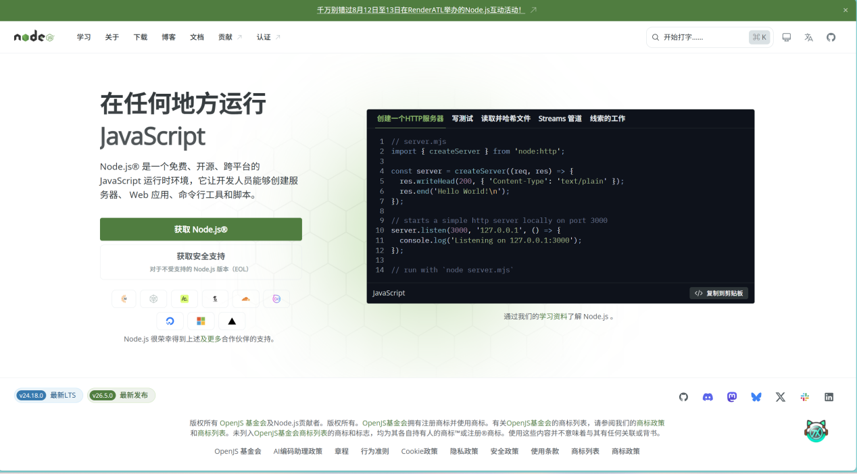
Task: Open the GitHub icon in the top navigation bar
Action: click(831, 37)
